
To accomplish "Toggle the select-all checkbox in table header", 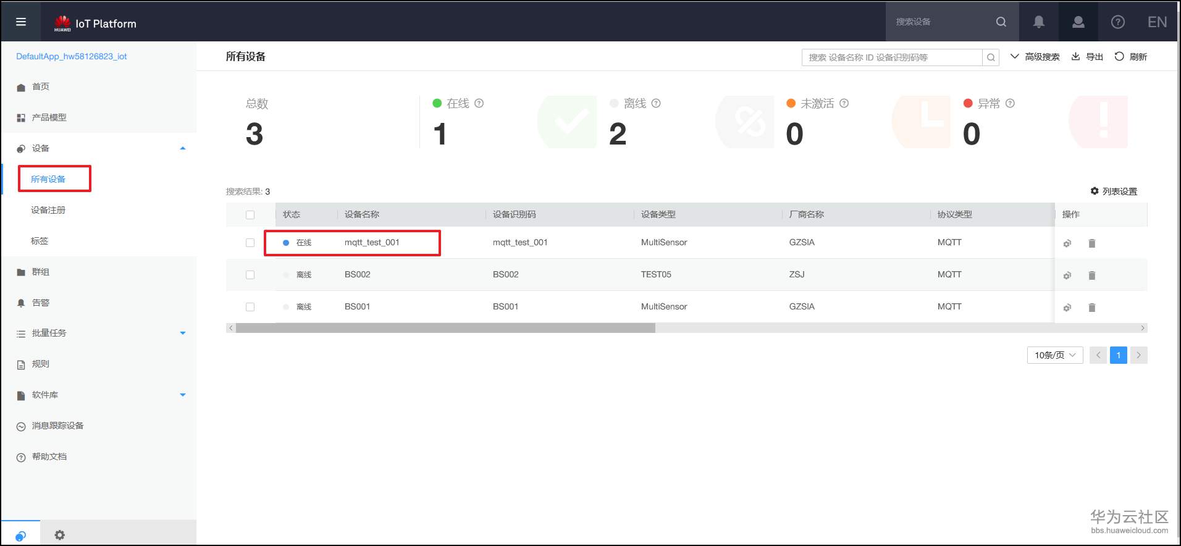I will [250, 215].
